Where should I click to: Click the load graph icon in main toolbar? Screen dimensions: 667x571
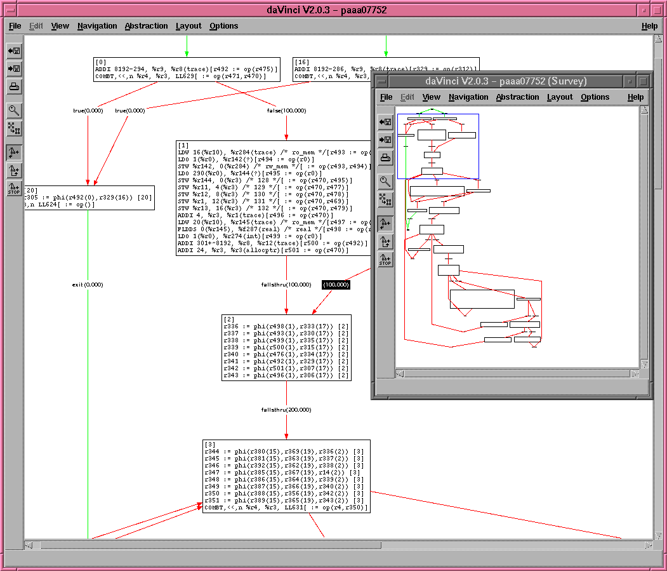coord(14,51)
